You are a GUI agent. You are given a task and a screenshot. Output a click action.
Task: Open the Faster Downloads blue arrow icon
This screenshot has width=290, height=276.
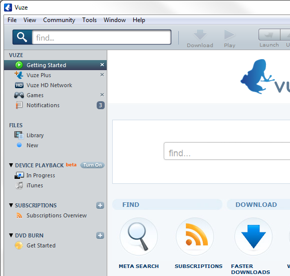(x=253, y=236)
